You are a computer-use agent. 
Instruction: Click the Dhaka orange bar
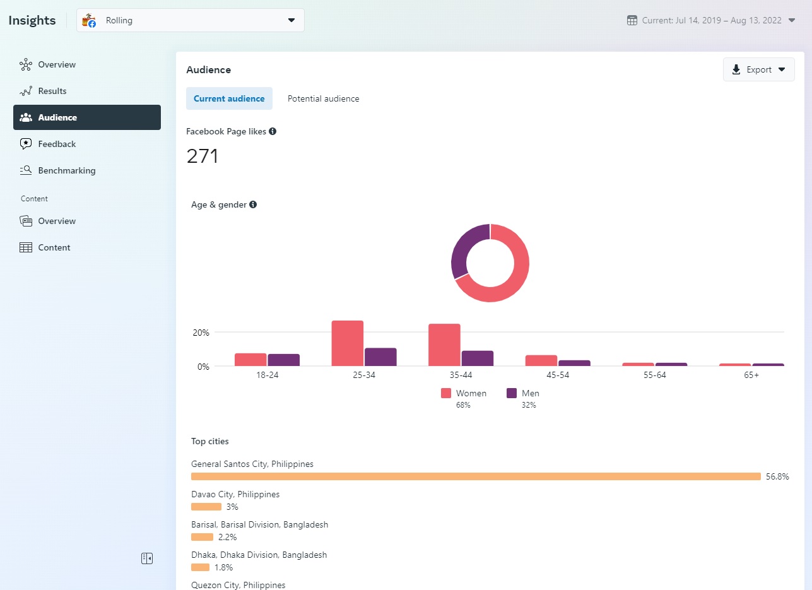tap(200, 567)
